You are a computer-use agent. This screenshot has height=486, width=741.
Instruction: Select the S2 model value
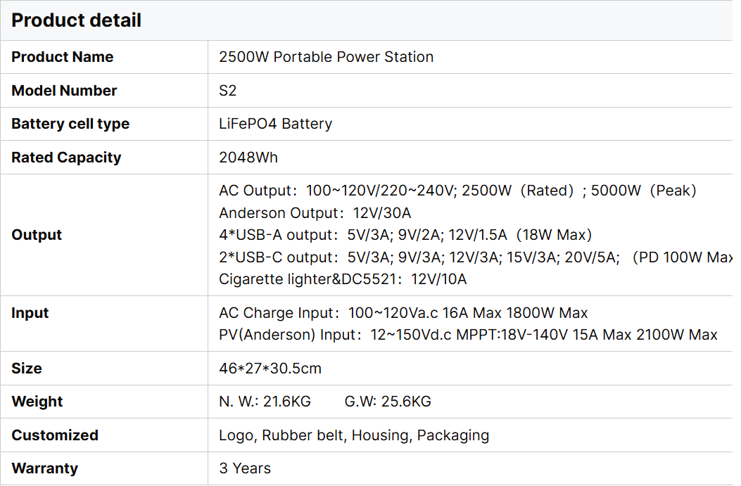(227, 91)
